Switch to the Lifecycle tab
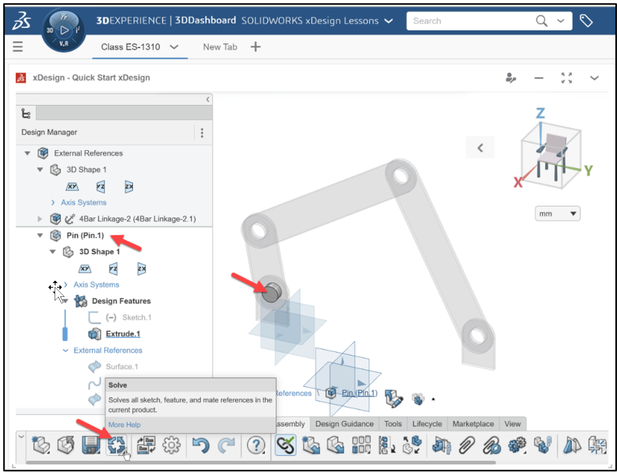The height and width of the screenshot is (475, 617). coord(427,424)
